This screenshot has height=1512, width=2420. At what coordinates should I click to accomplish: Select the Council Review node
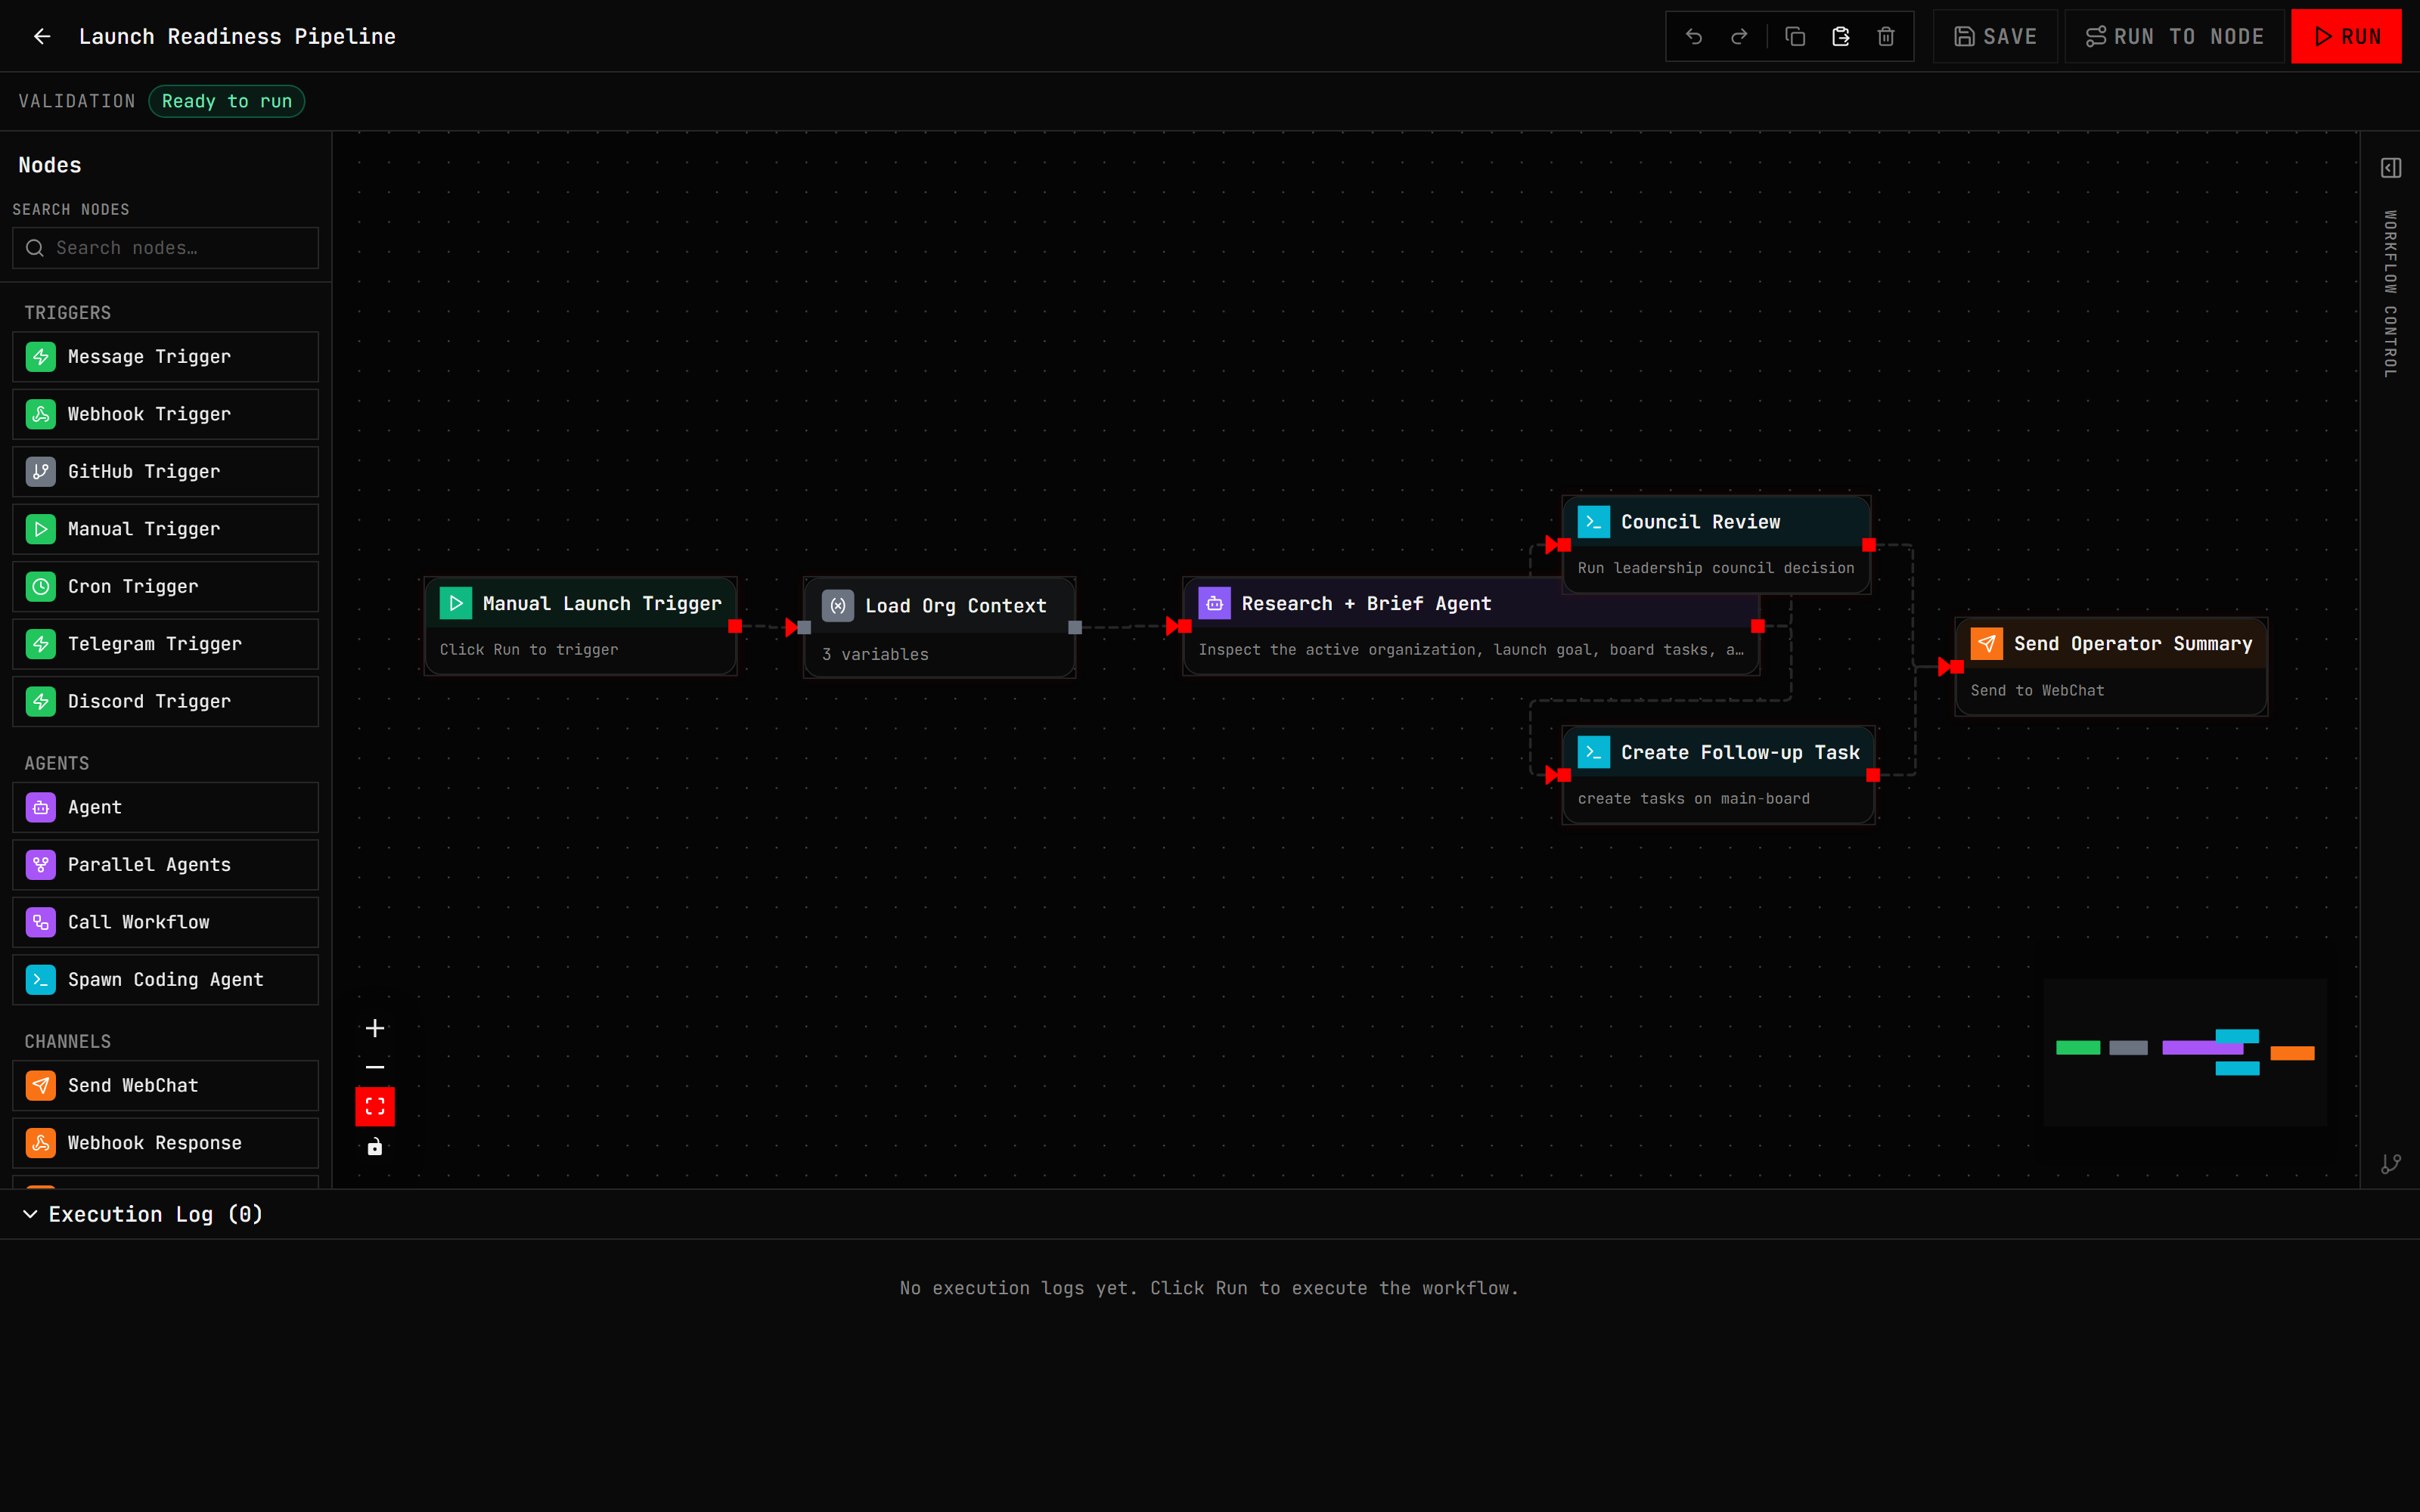[1716, 544]
